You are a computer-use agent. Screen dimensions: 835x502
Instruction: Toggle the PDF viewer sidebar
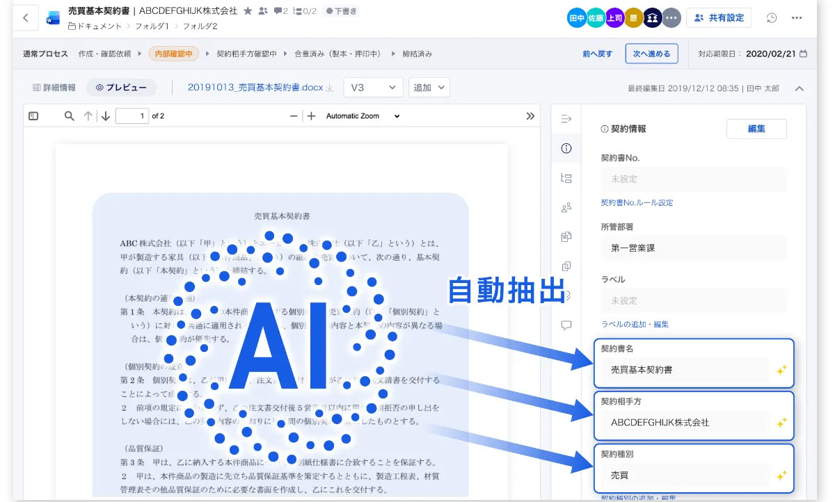[x=33, y=116]
